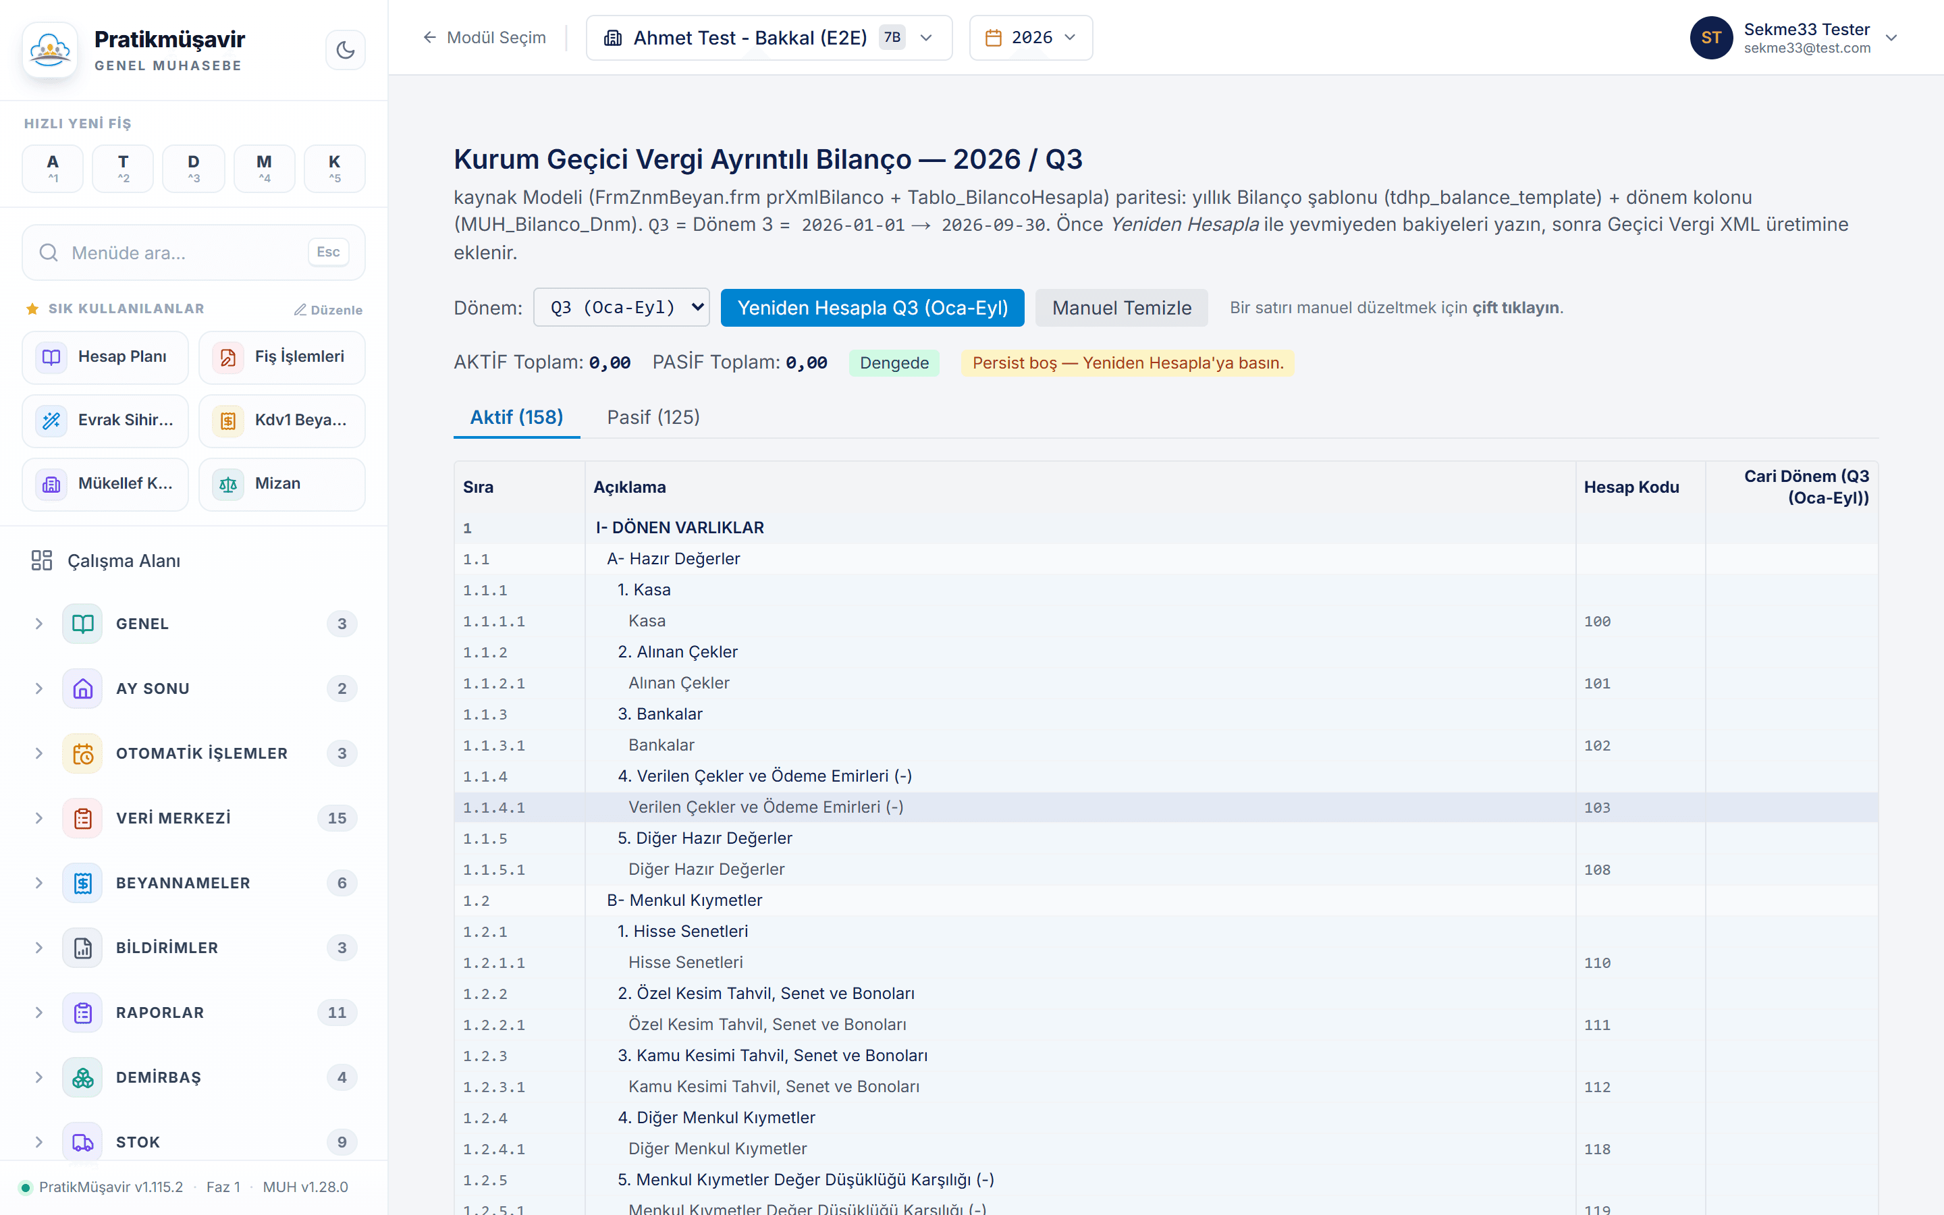Toggle dark mode moon icon
Screen dimensions: 1944x1215
pyautogui.click(x=346, y=50)
